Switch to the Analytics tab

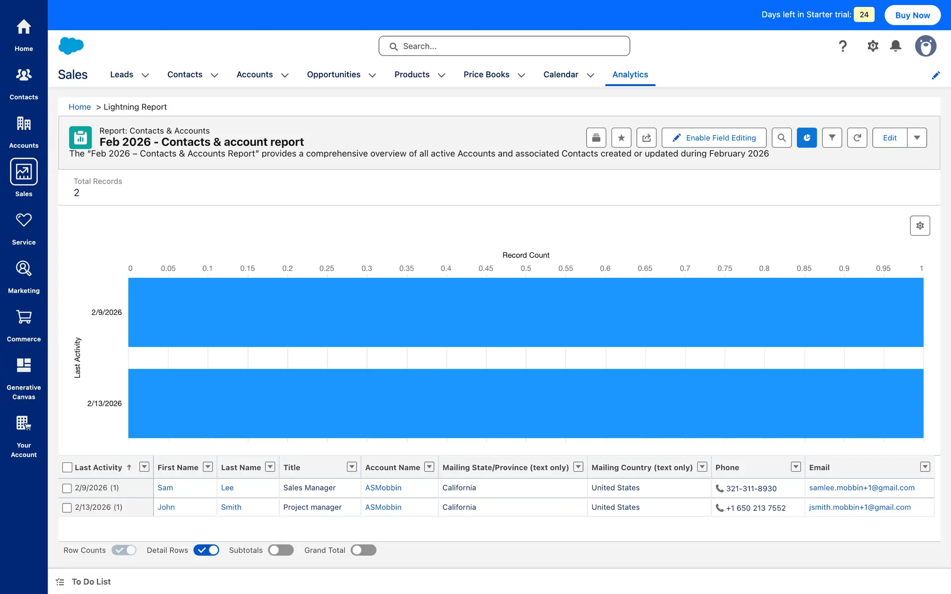[630, 74]
